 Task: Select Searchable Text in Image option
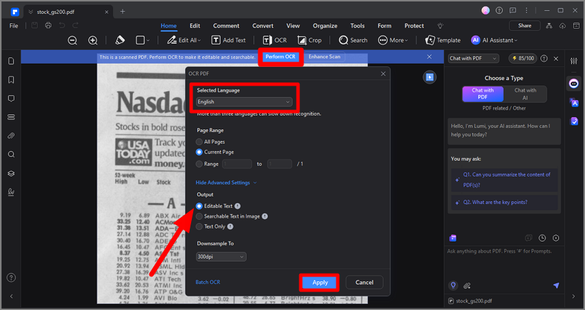tap(199, 216)
